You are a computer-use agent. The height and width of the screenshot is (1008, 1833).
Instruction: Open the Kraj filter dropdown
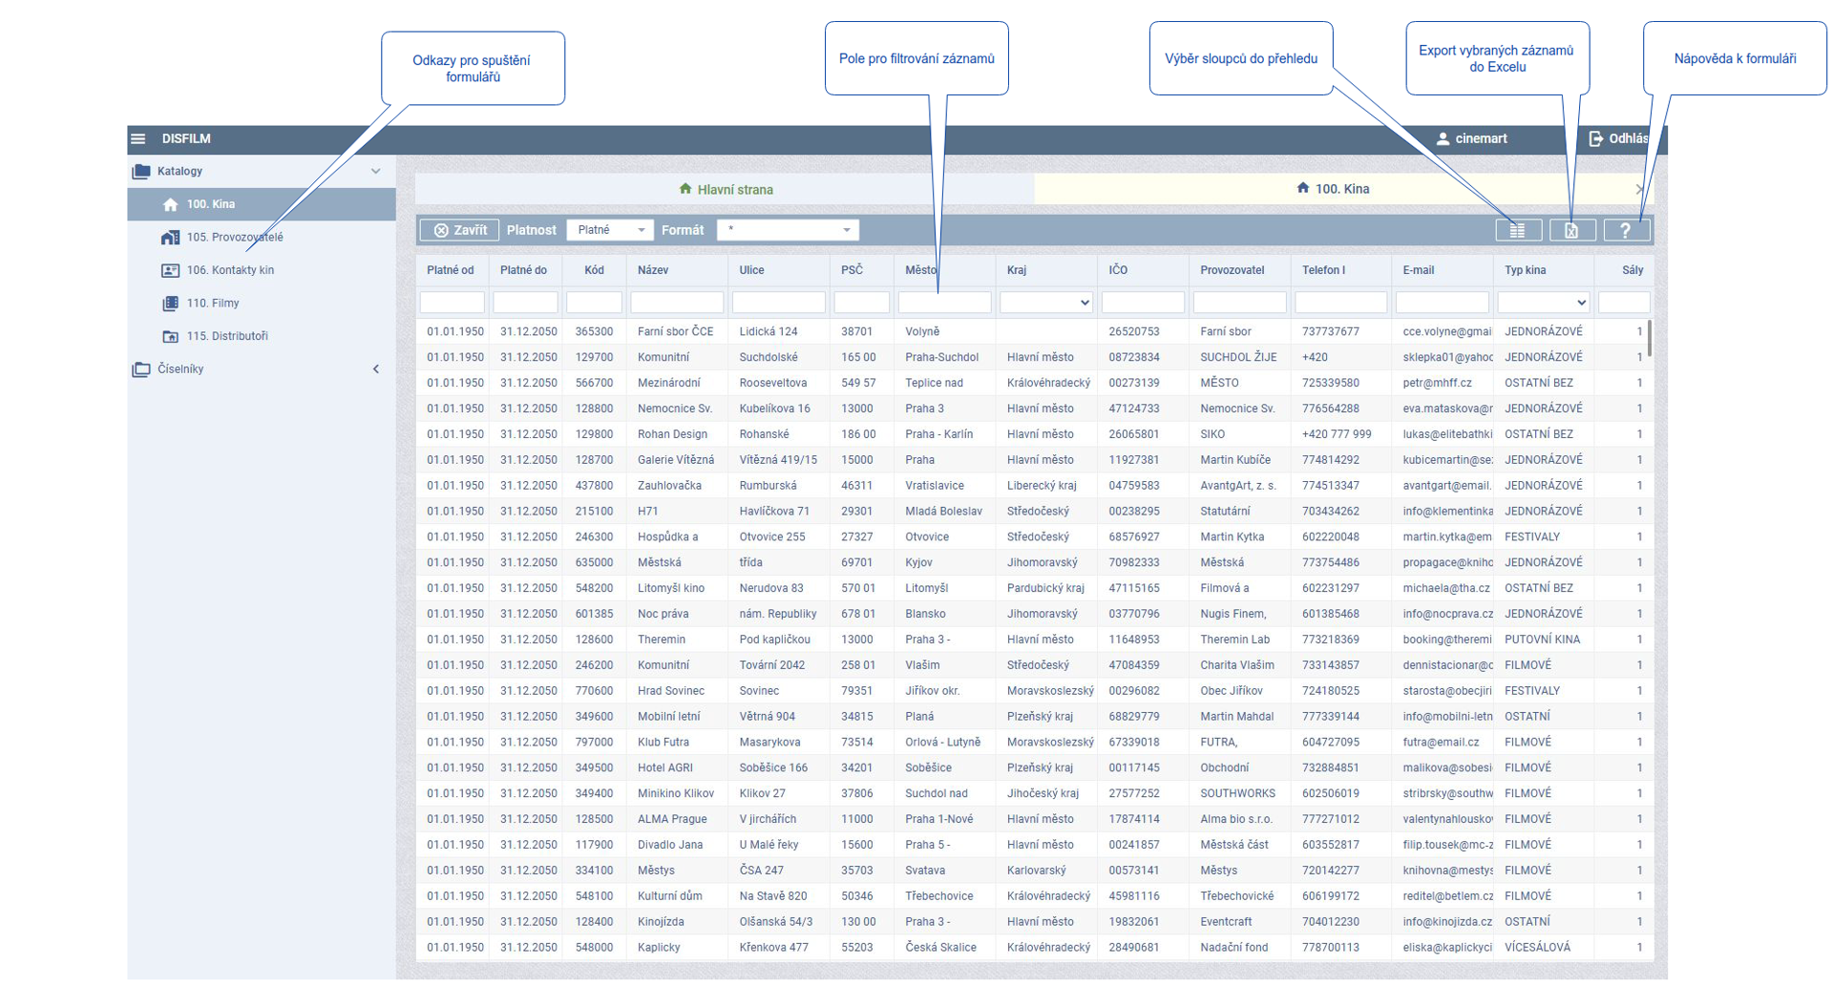pos(1045,303)
